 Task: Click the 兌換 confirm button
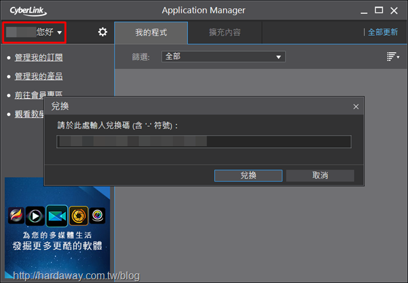248,175
